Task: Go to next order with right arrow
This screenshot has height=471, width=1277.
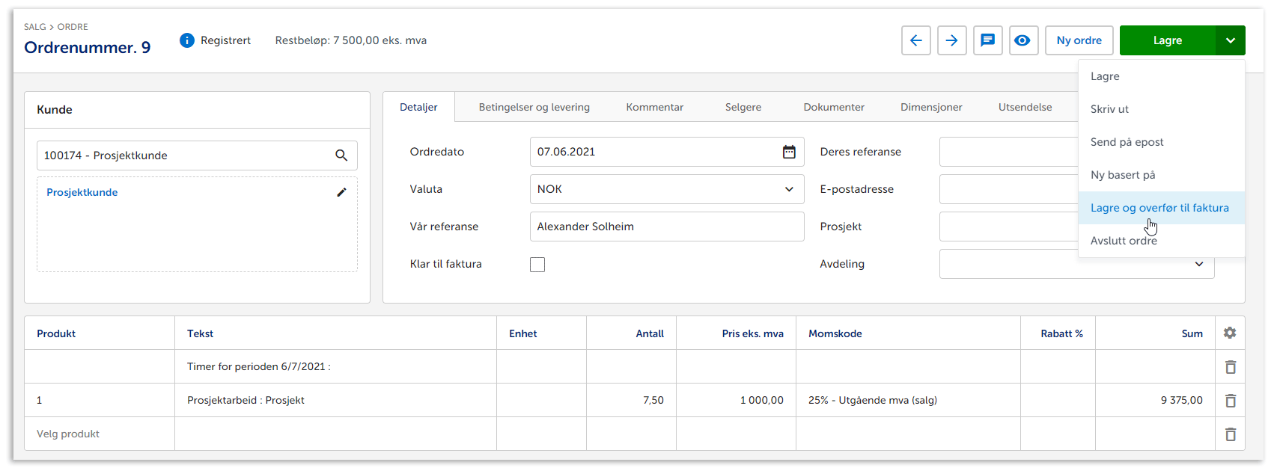Action: 951,40
